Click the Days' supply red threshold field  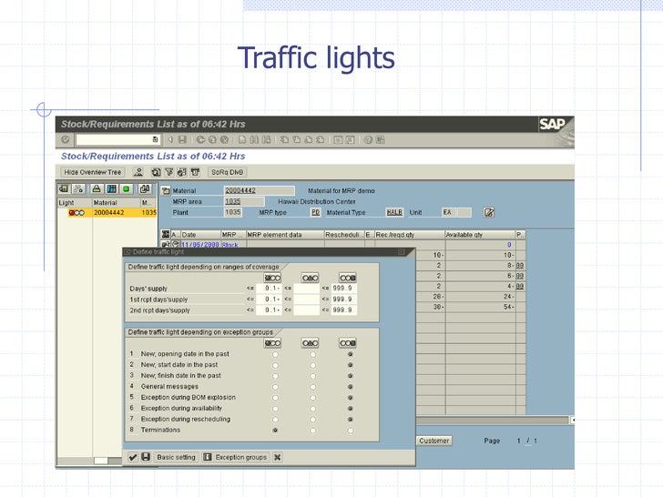[269, 289]
